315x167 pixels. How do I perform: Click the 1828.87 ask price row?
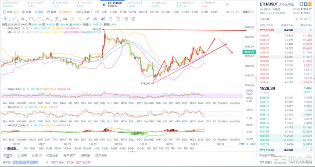(x=286, y=36)
